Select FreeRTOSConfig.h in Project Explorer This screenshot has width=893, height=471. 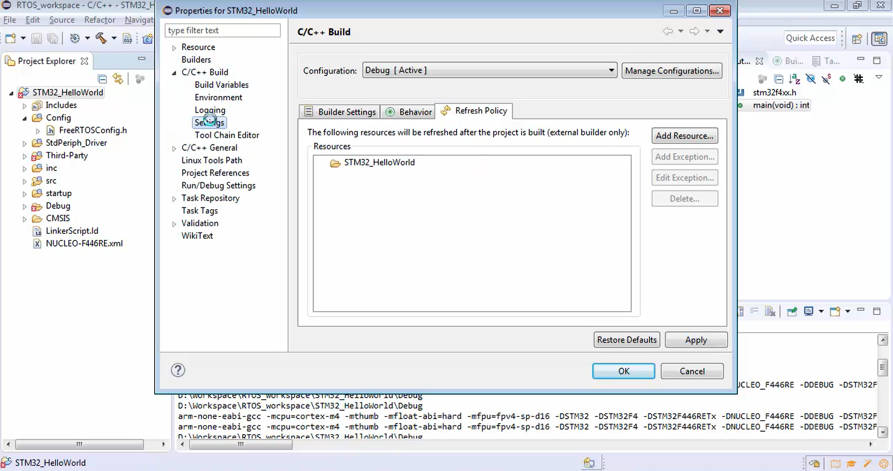click(93, 130)
